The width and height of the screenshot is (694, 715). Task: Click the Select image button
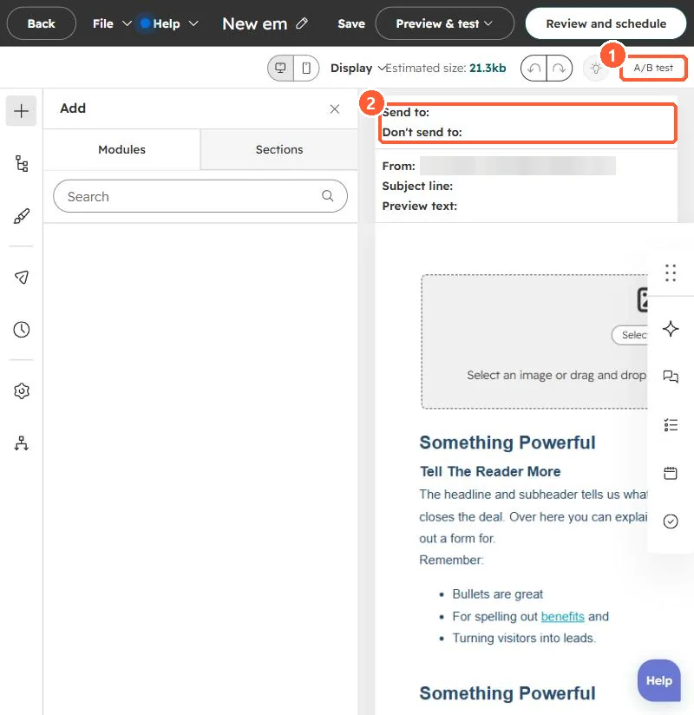click(x=630, y=335)
